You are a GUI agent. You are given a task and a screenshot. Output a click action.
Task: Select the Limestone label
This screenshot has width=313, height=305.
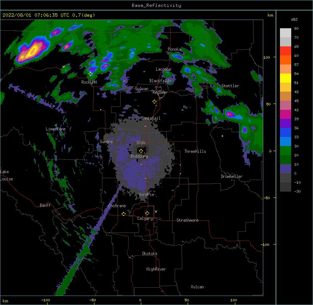(56, 129)
